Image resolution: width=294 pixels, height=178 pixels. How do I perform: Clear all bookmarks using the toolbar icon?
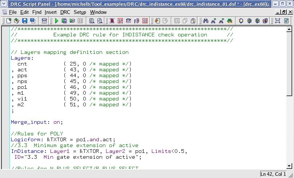pos(265,21)
